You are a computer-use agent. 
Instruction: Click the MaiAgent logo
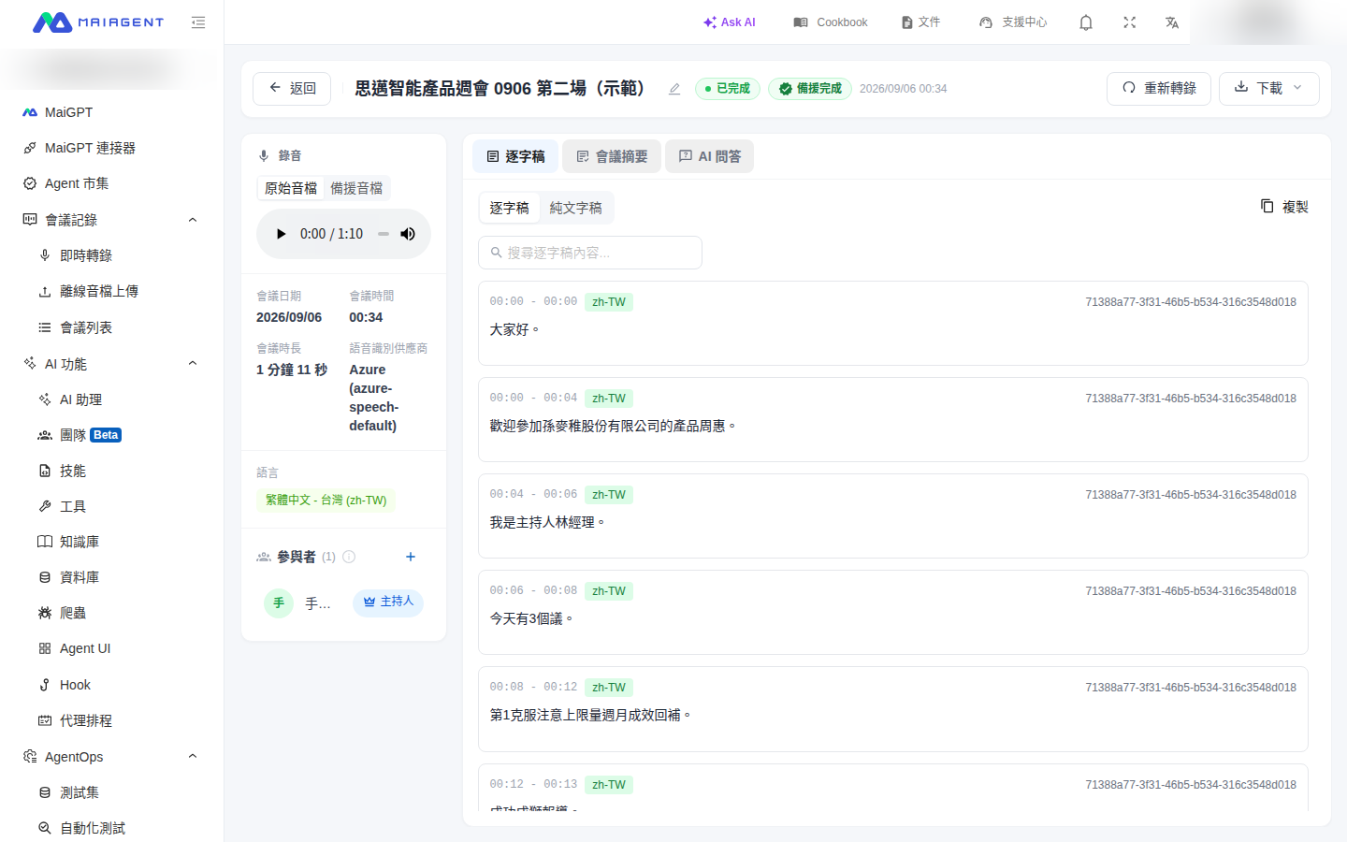click(98, 22)
